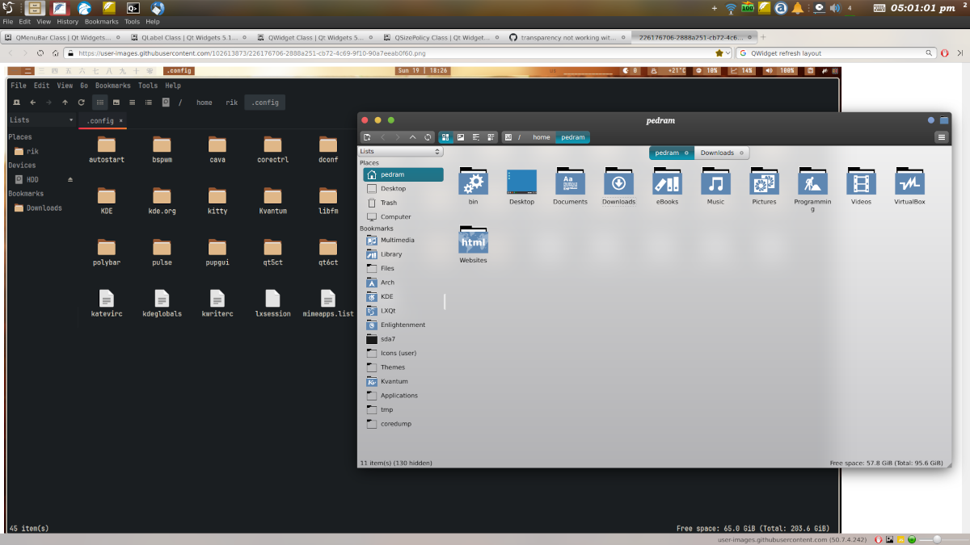Select thumbnail view in the .config window toolbar
Viewport: 970px width, 545px height.
tap(116, 102)
